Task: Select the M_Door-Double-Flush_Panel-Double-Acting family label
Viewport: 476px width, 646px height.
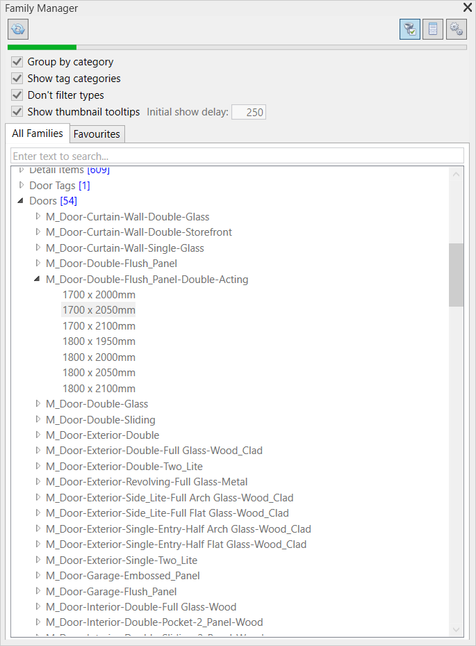Action: [x=147, y=280]
